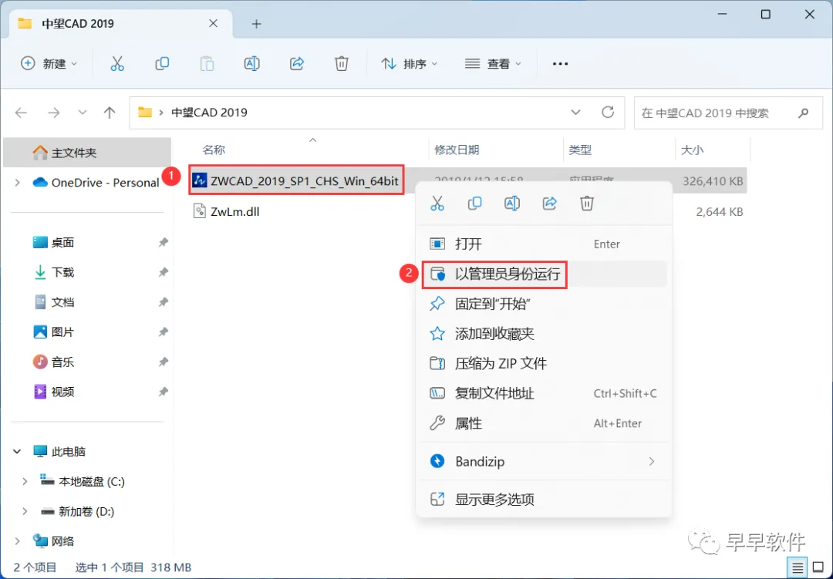833x579 pixels.
Task: Click the search box 在 中望CAD 2019 中搜索
Action: 727,113
